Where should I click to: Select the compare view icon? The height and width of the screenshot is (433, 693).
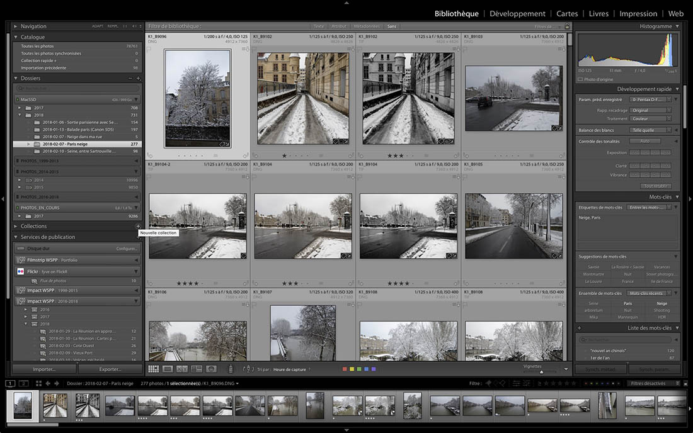click(182, 369)
